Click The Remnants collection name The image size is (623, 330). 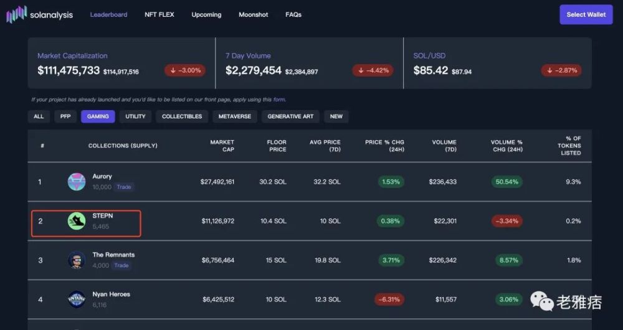click(113, 255)
